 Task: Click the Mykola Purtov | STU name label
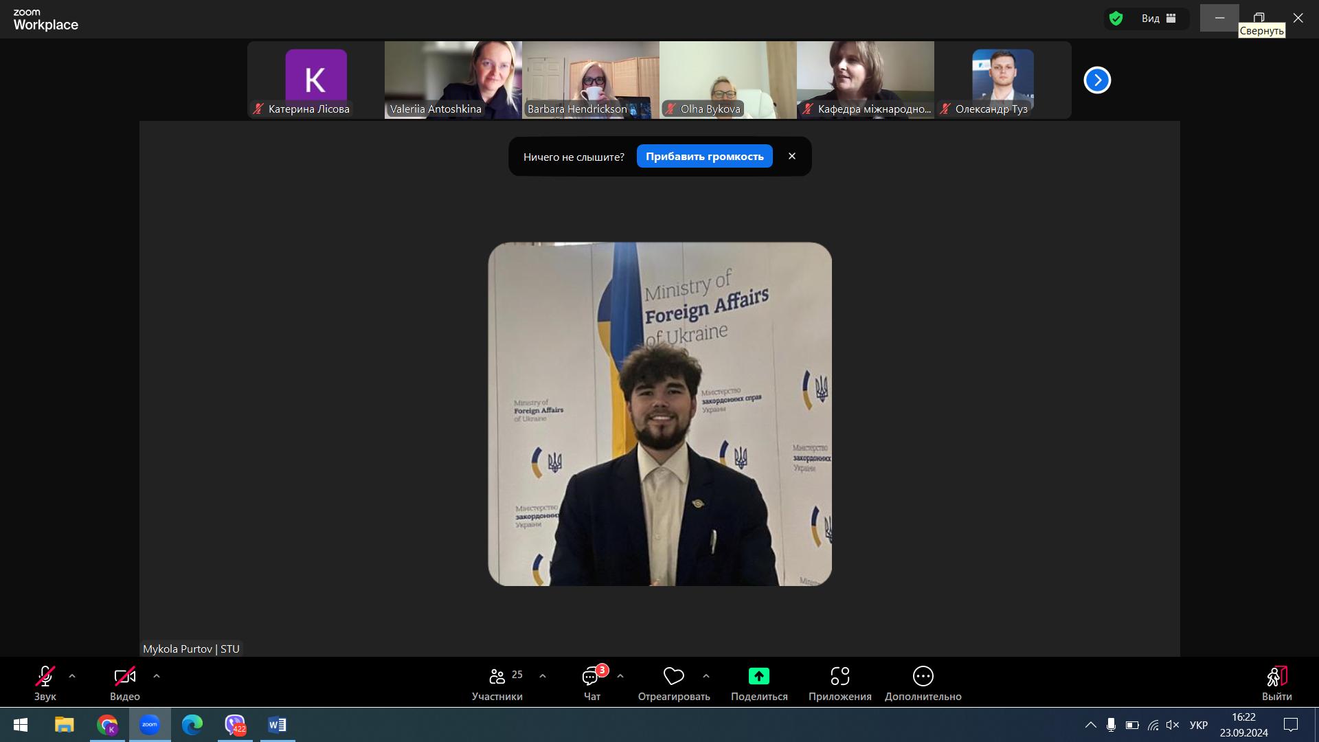pos(191,649)
